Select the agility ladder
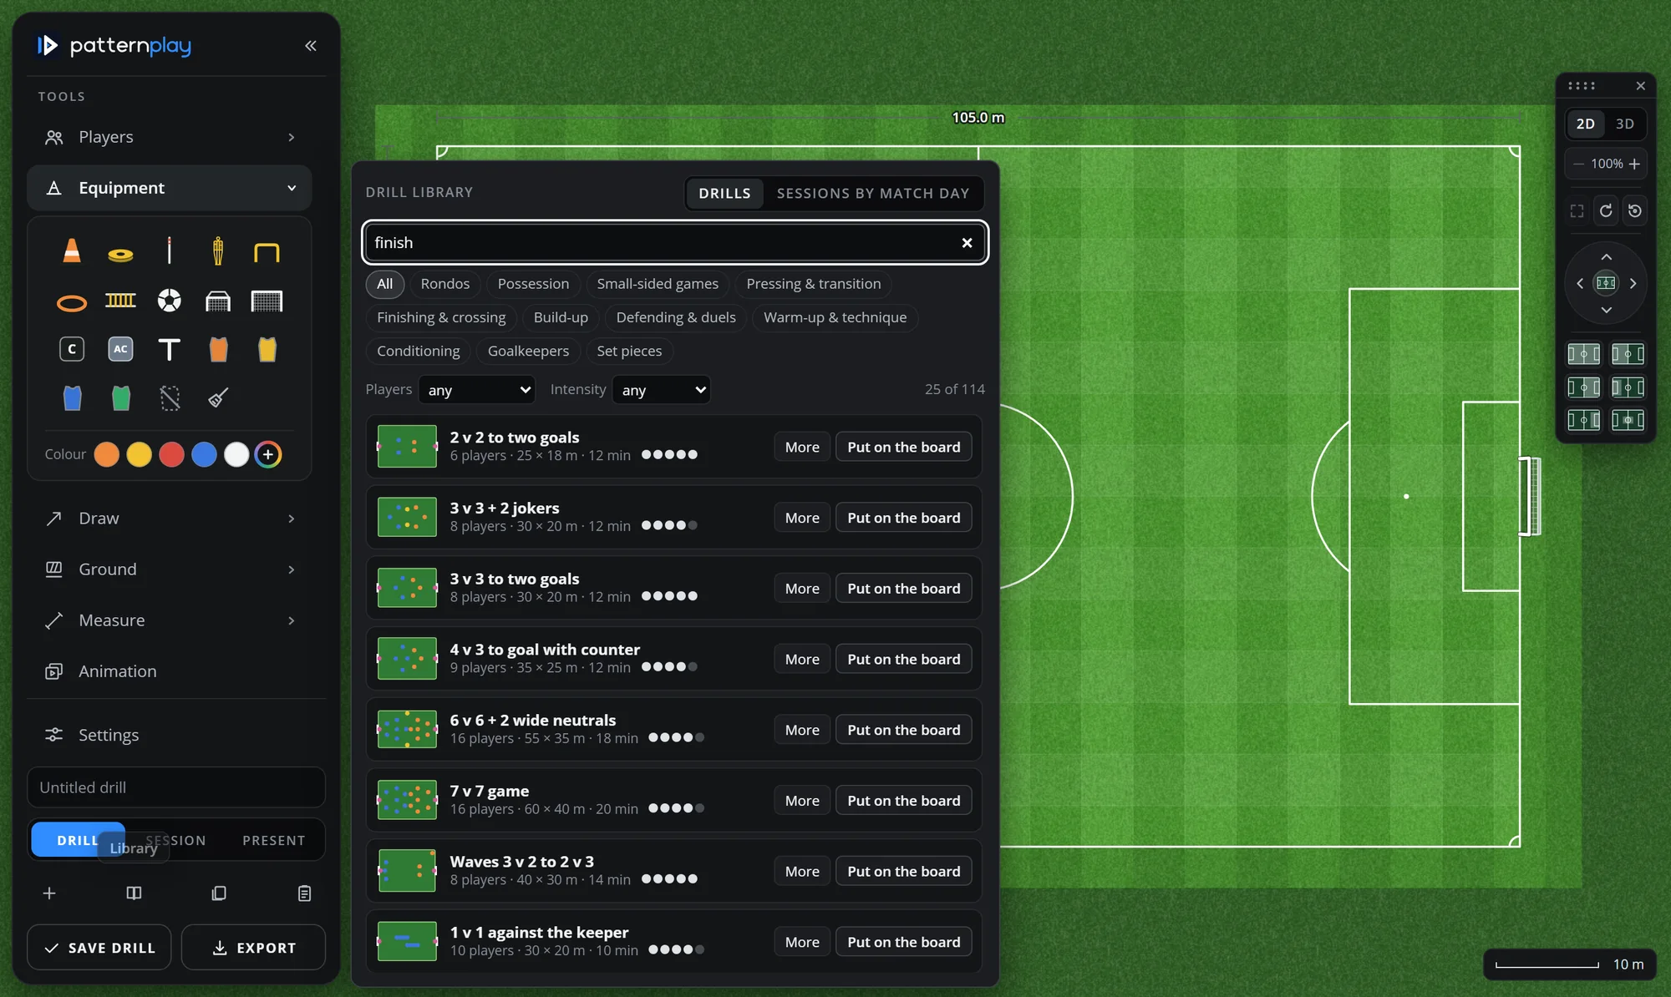Image resolution: width=1671 pixels, height=997 pixels. pos(120,301)
